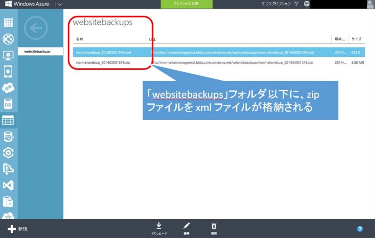375x238 pixels.
Task: Open Mobile Services phone icon in sidebar
Action: pos(8,71)
